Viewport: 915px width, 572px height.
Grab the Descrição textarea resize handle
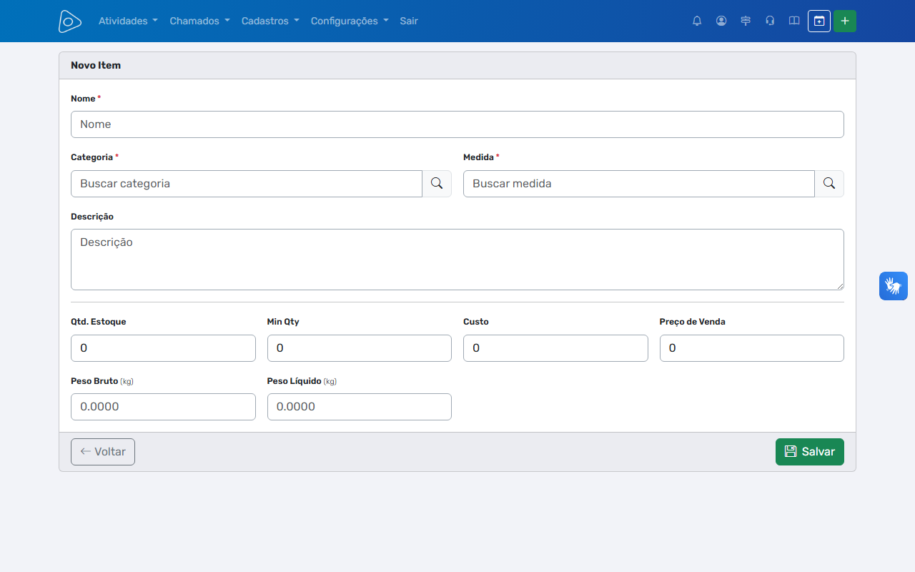tap(839, 285)
